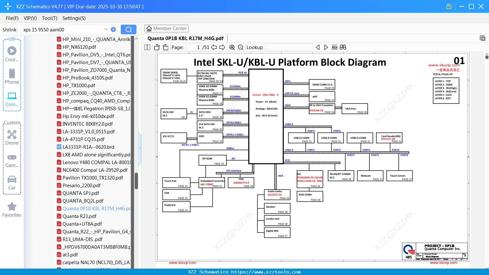Select R13_UMA-DIS .pdf

pyautogui.click(x=83, y=239)
